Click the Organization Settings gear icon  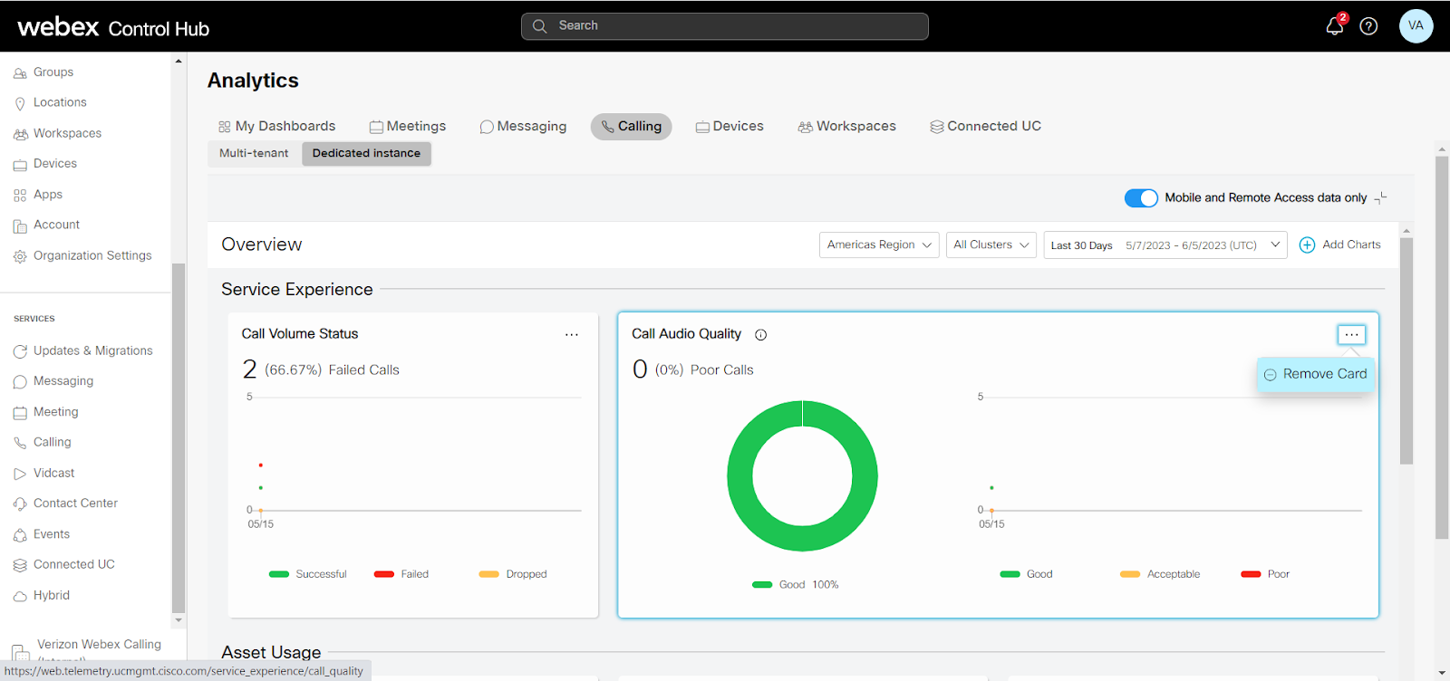pyautogui.click(x=20, y=256)
